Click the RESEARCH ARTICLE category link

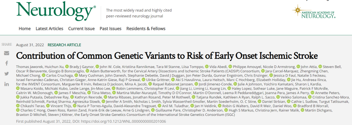(x=64, y=45)
